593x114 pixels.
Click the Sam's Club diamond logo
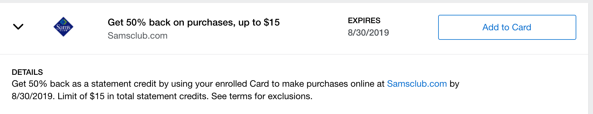pos(63,27)
